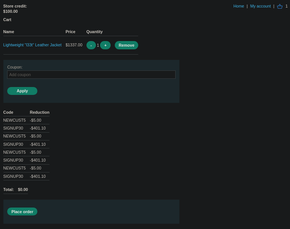The image size is (290, 229).
Task: Click the Quantity column header
Action: coord(94,32)
